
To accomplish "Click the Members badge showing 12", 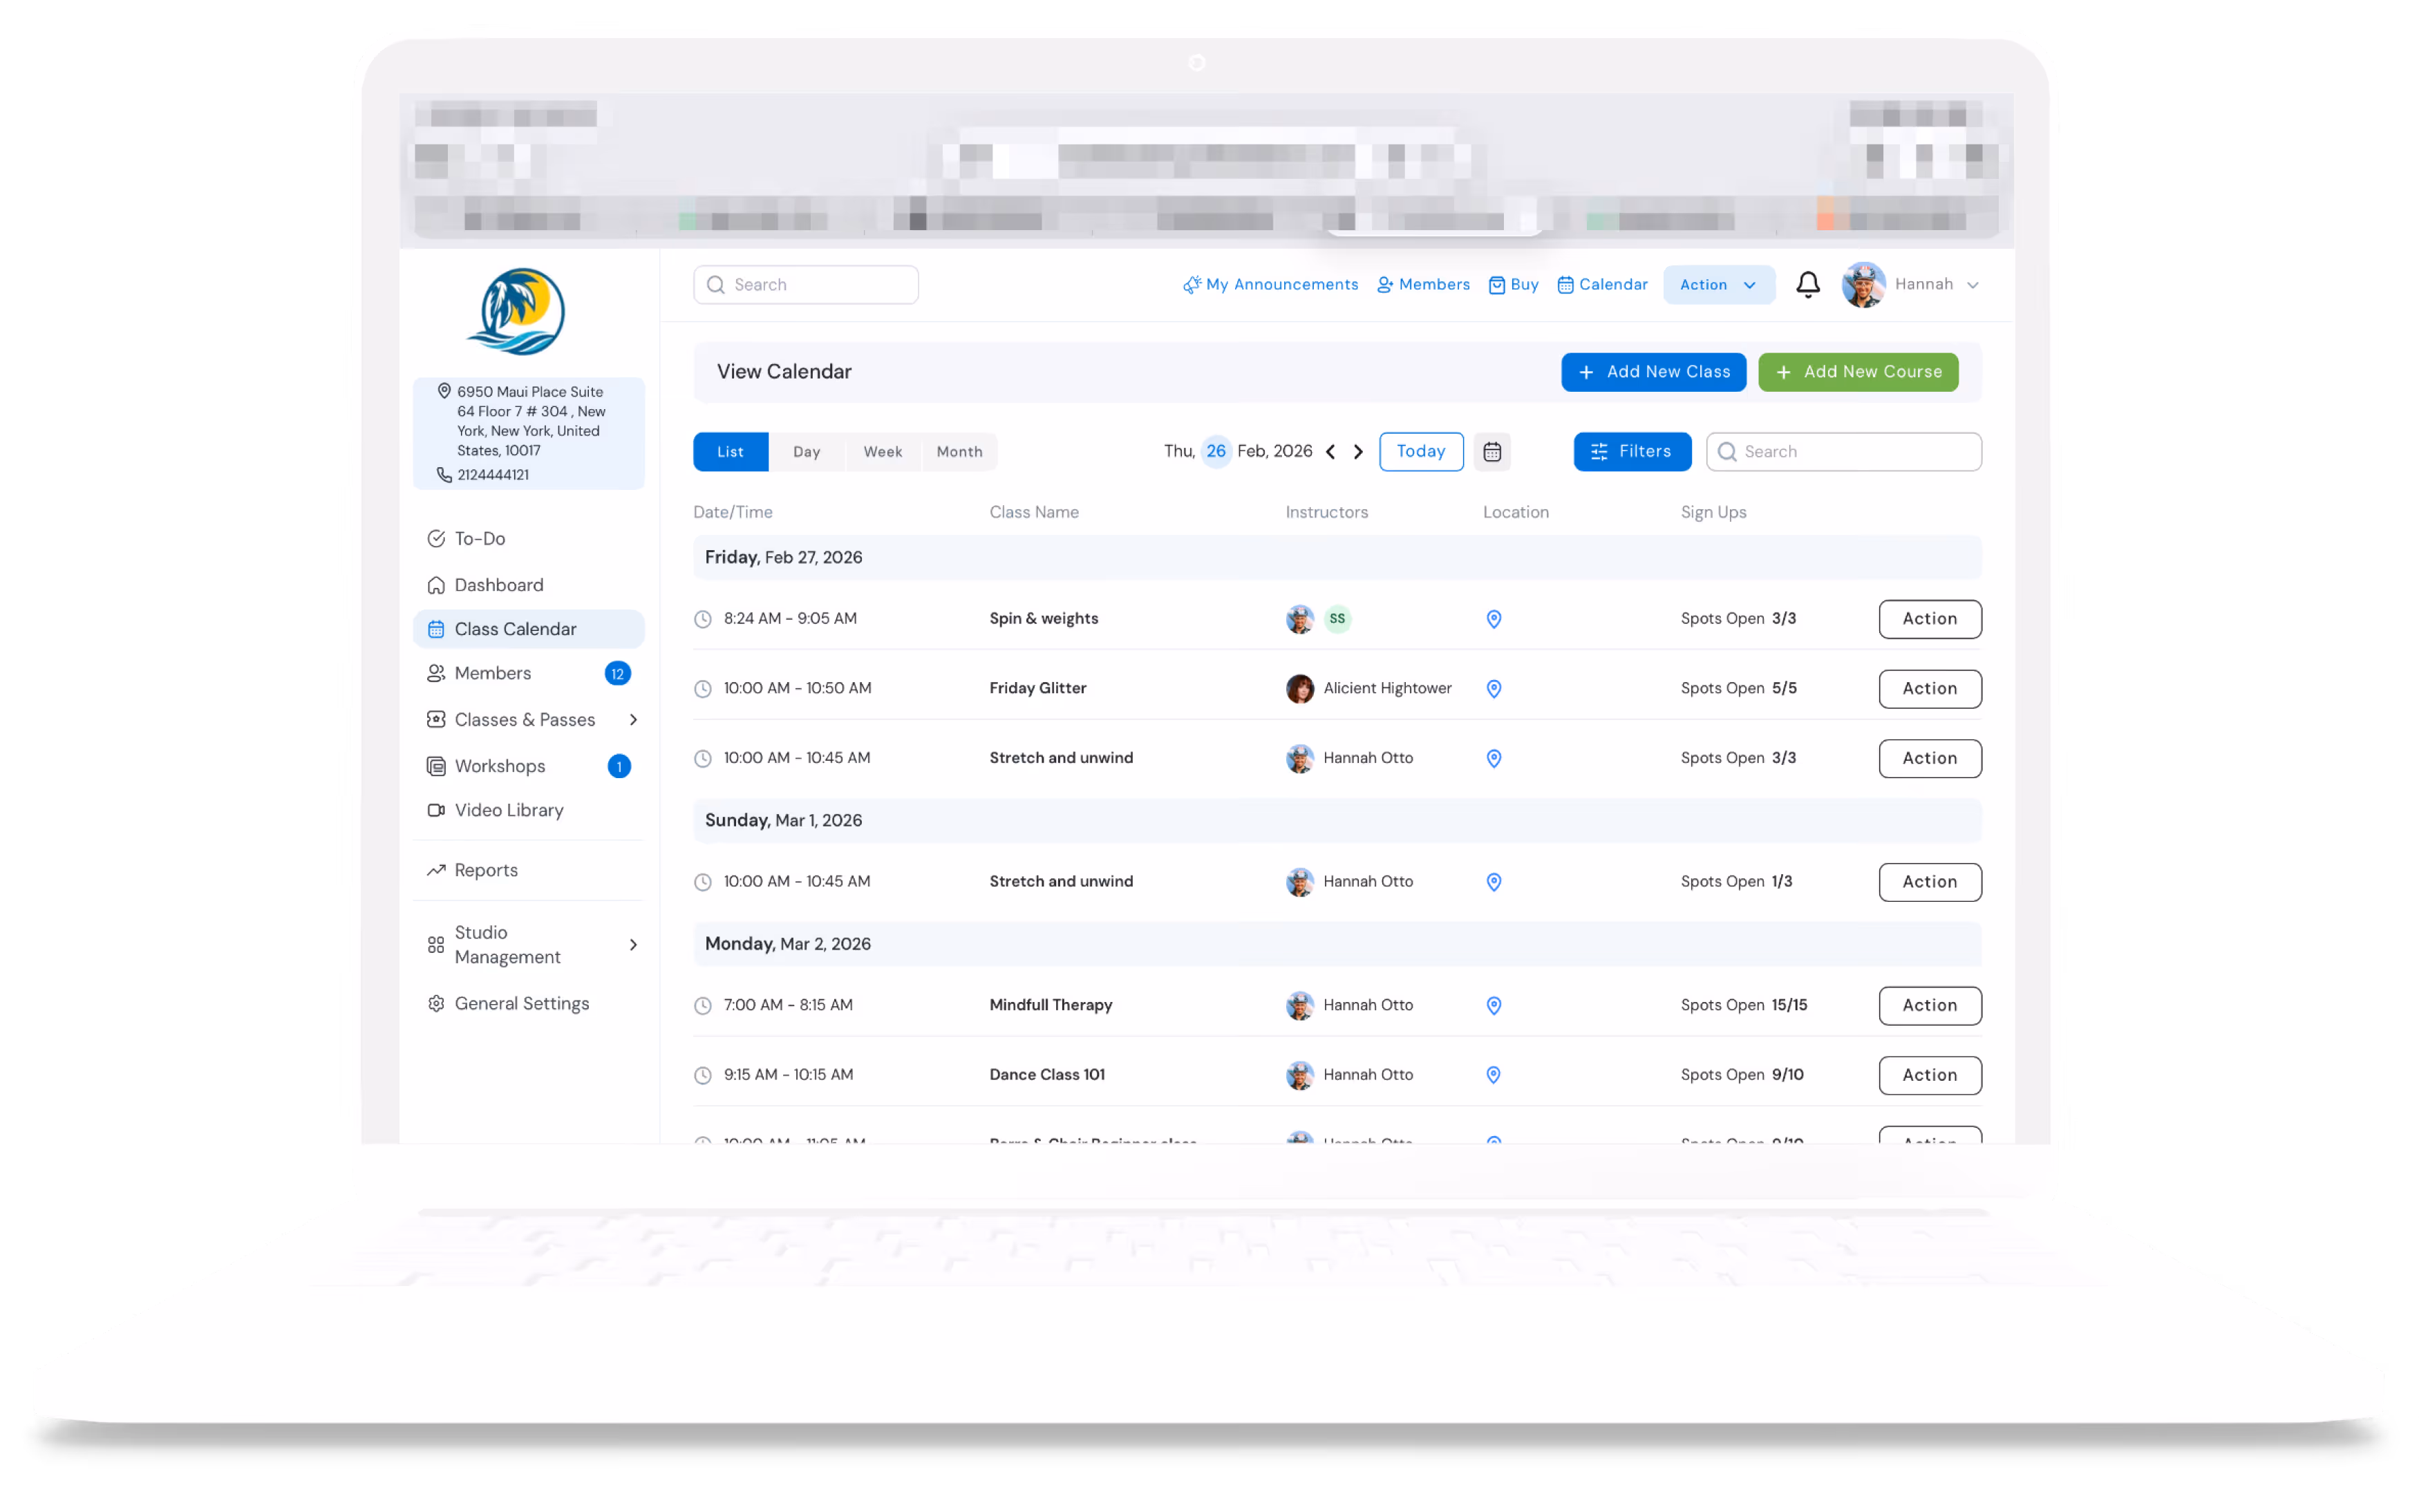I will coord(617,674).
